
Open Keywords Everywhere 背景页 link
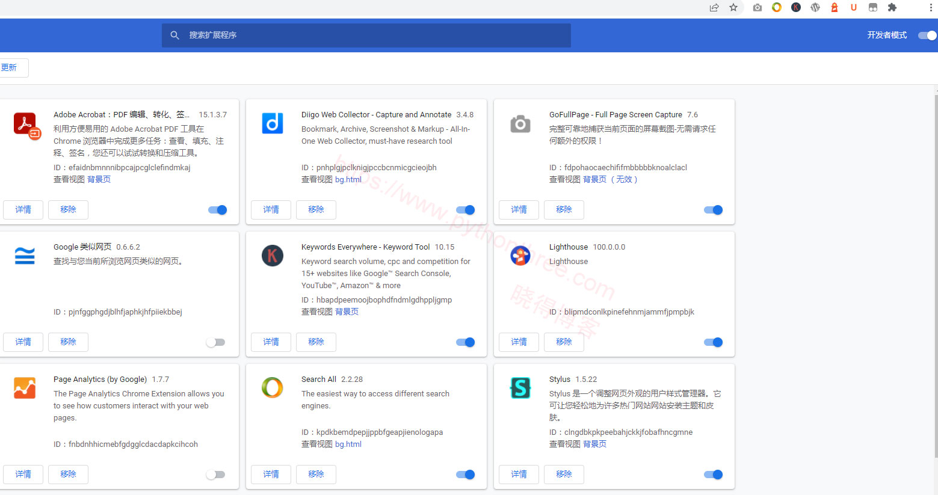(x=347, y=312)
